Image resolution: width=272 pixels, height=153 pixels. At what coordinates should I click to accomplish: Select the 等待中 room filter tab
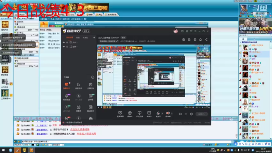tap(57, 26)
